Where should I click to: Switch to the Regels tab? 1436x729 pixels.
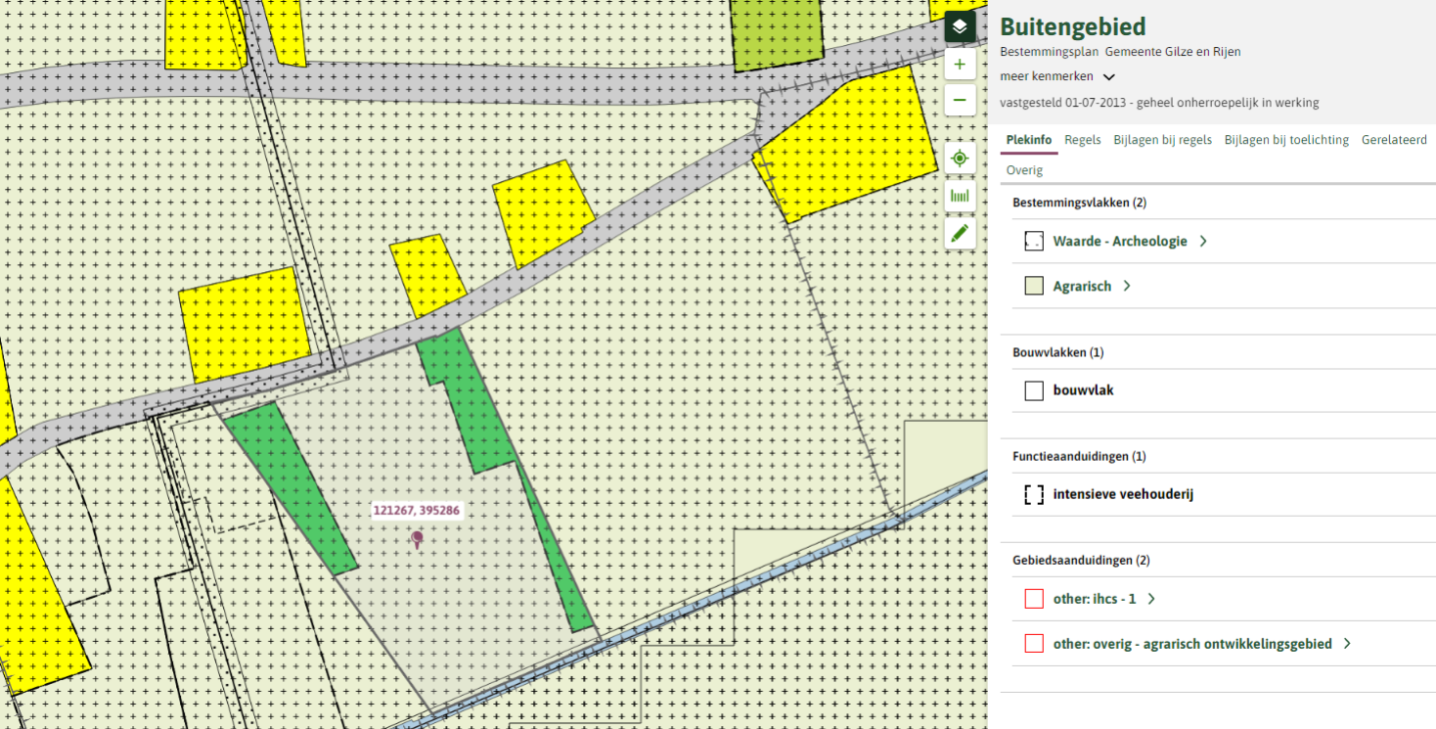[x=1083, y=140]
